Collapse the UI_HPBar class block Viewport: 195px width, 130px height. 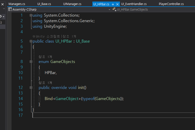click(x=31, y=41)
